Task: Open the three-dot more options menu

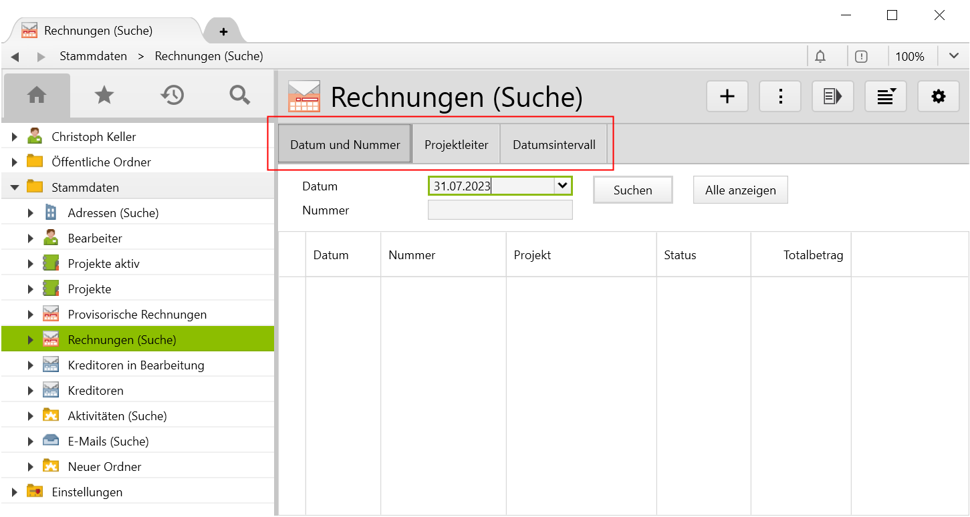Action: point(779,97)
